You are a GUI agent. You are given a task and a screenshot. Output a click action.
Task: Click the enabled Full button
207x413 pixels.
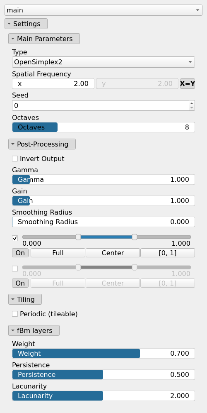click(58, 253)
